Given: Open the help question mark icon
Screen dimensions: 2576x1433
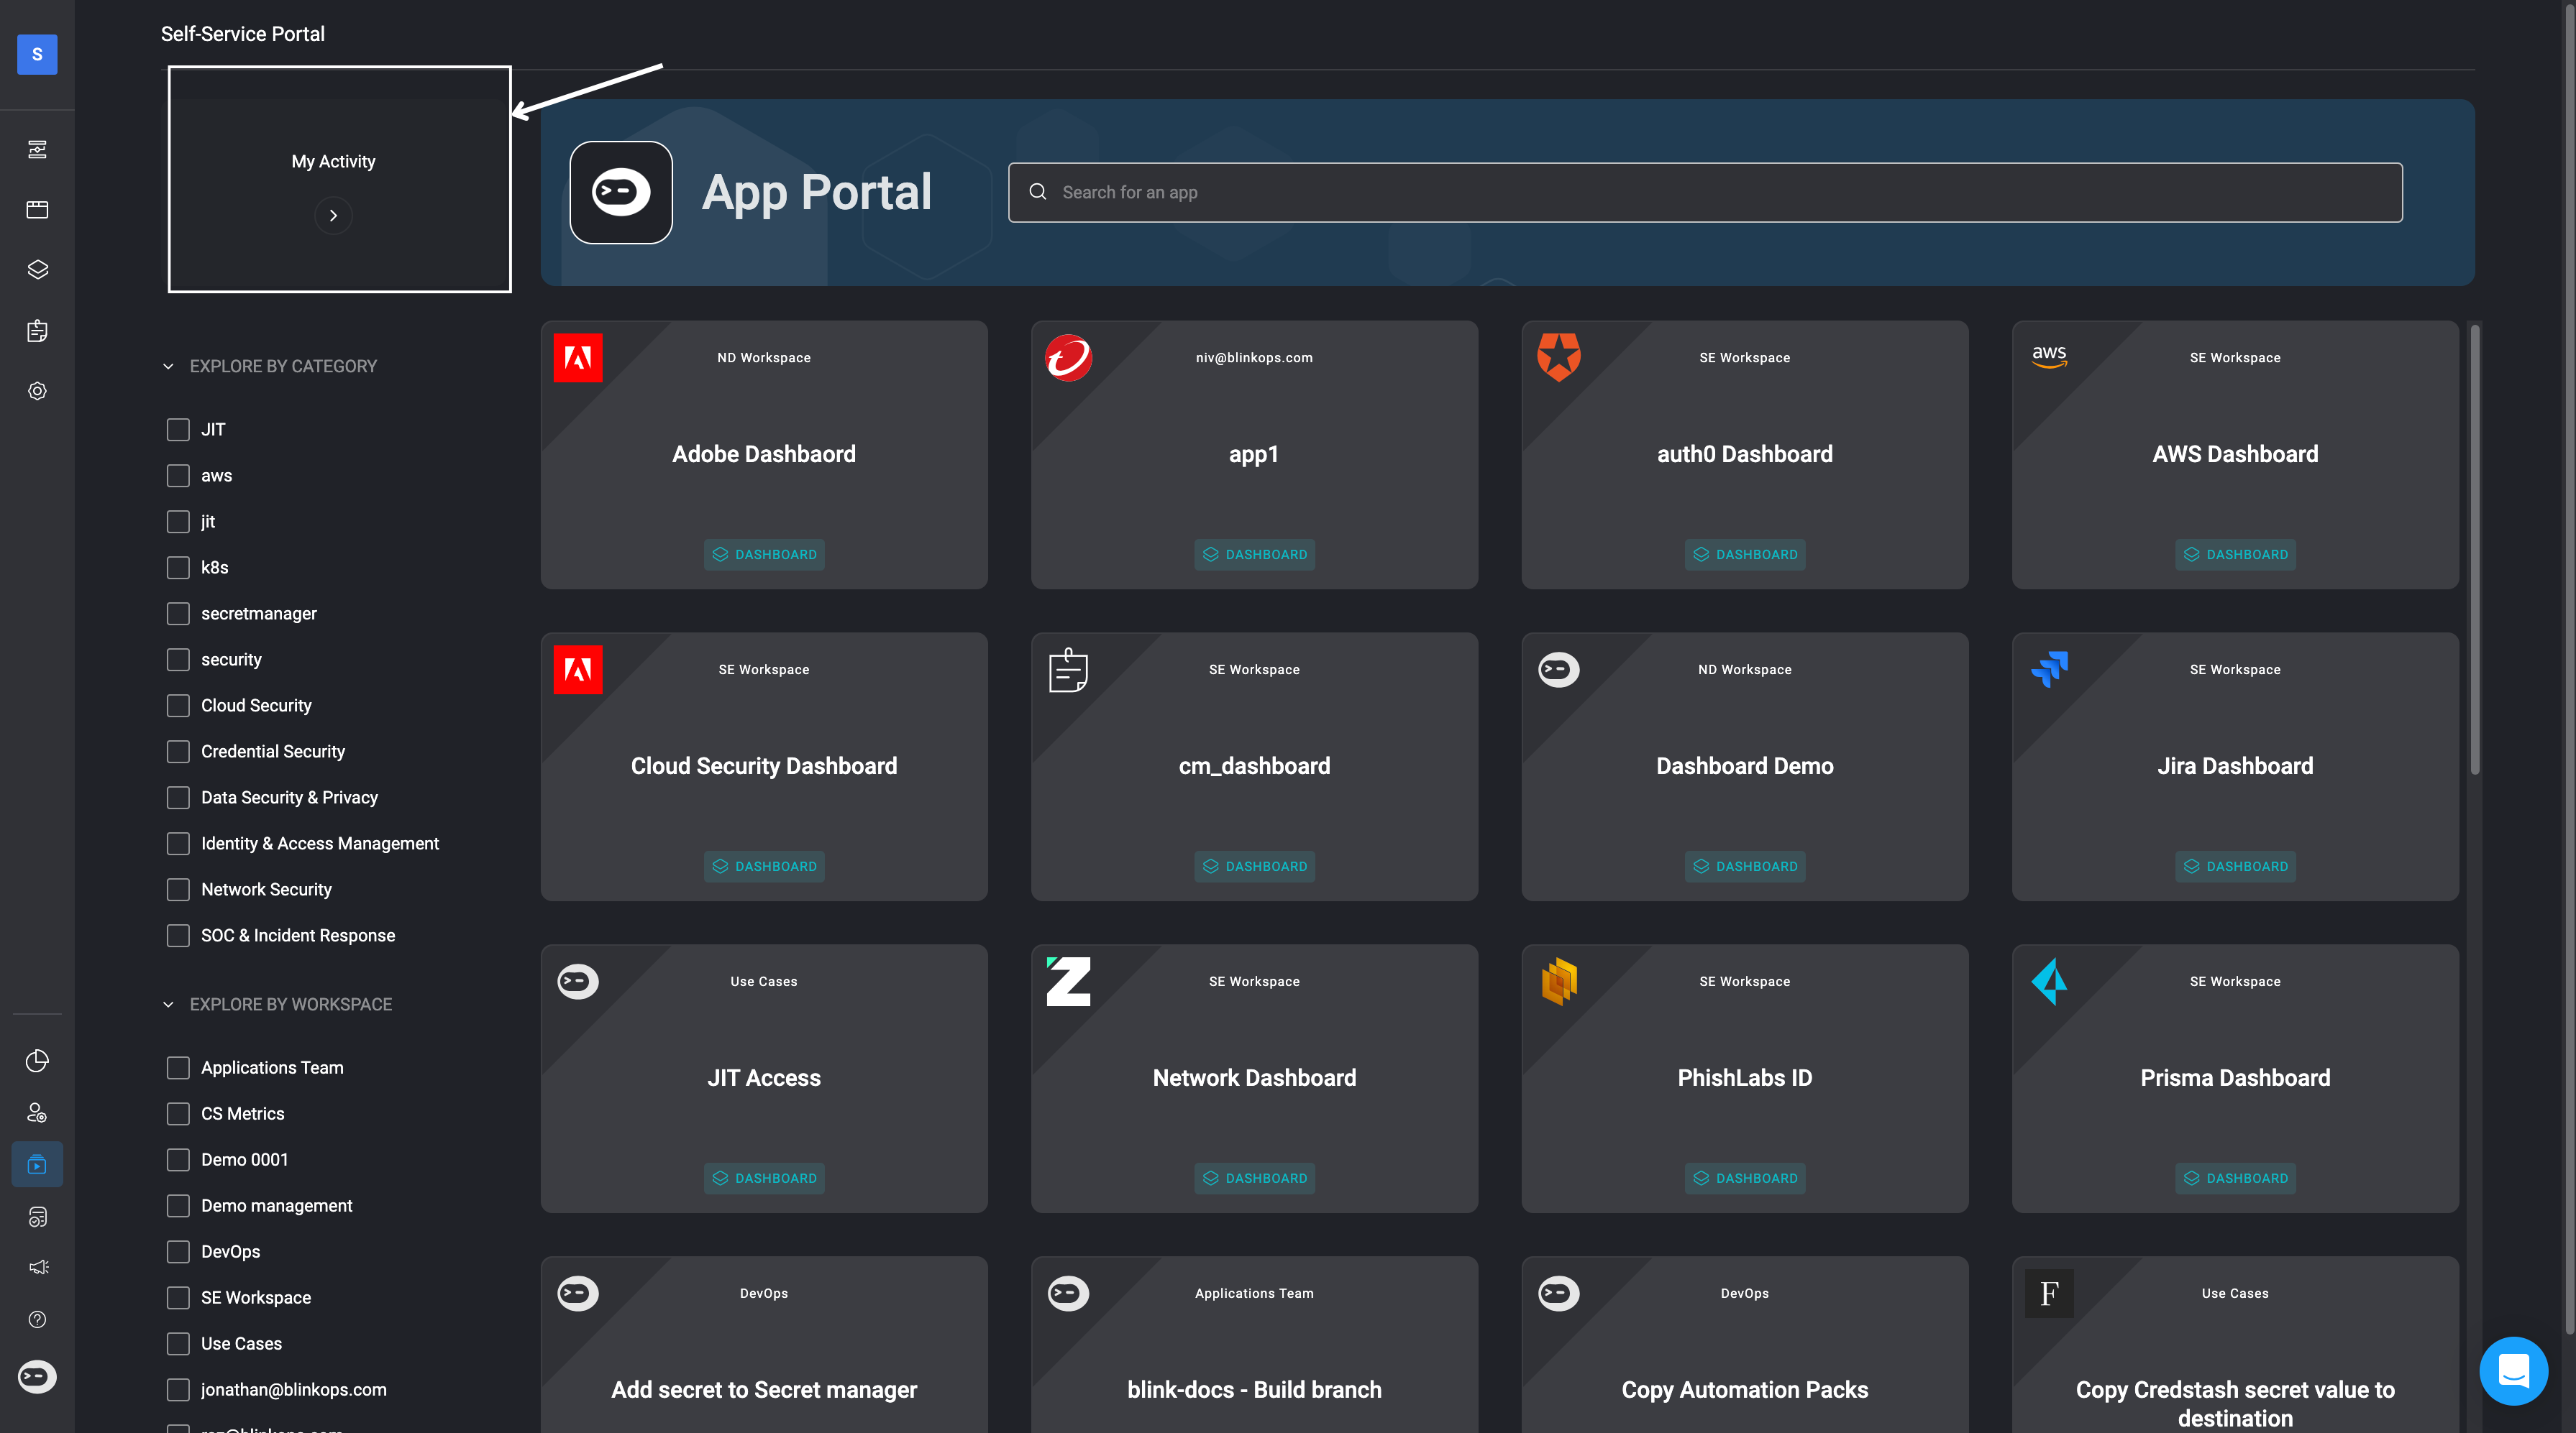Looking at the screenshot, I should pyautogui.click(x=37, y=1319).
